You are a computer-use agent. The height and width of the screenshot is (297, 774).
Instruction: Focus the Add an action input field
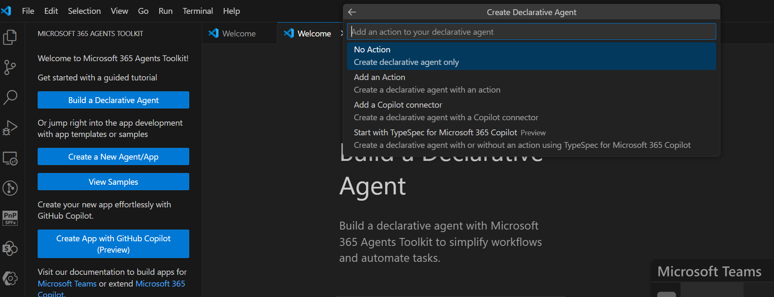[x=531, y=32]
